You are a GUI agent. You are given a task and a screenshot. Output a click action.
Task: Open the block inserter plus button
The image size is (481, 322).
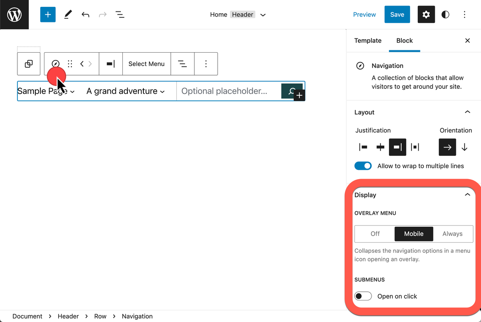pos(48,15)
